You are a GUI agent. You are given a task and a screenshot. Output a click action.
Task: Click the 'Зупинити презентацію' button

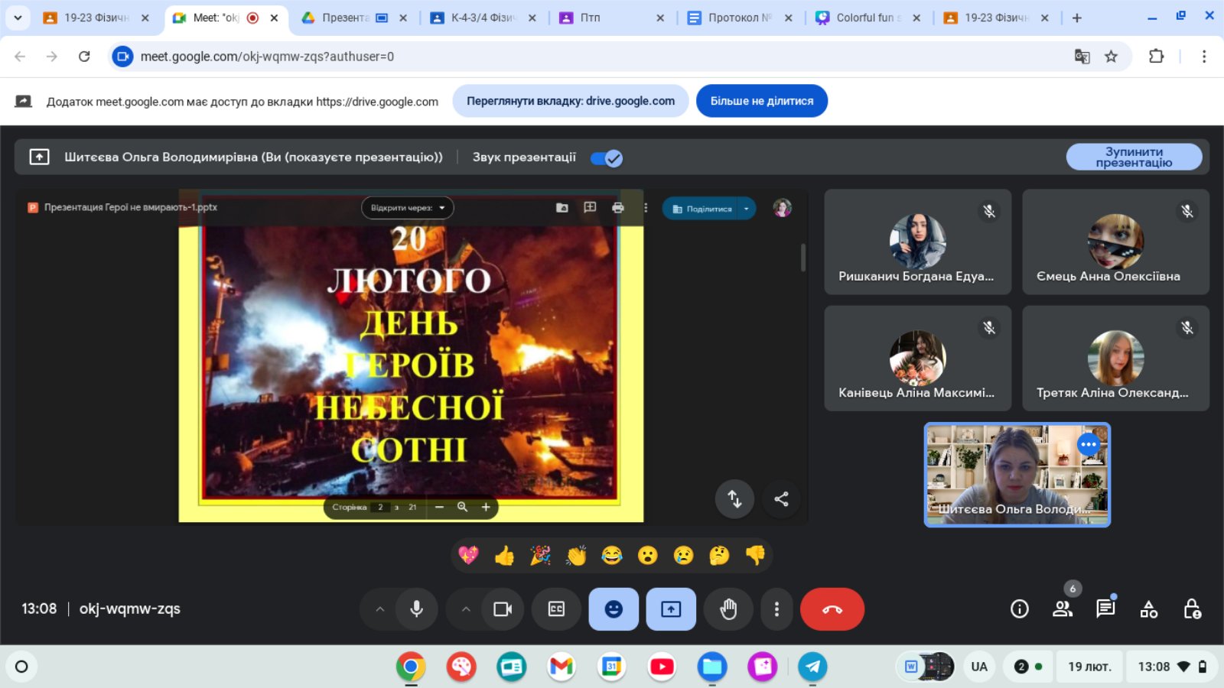click(1133, 157)
